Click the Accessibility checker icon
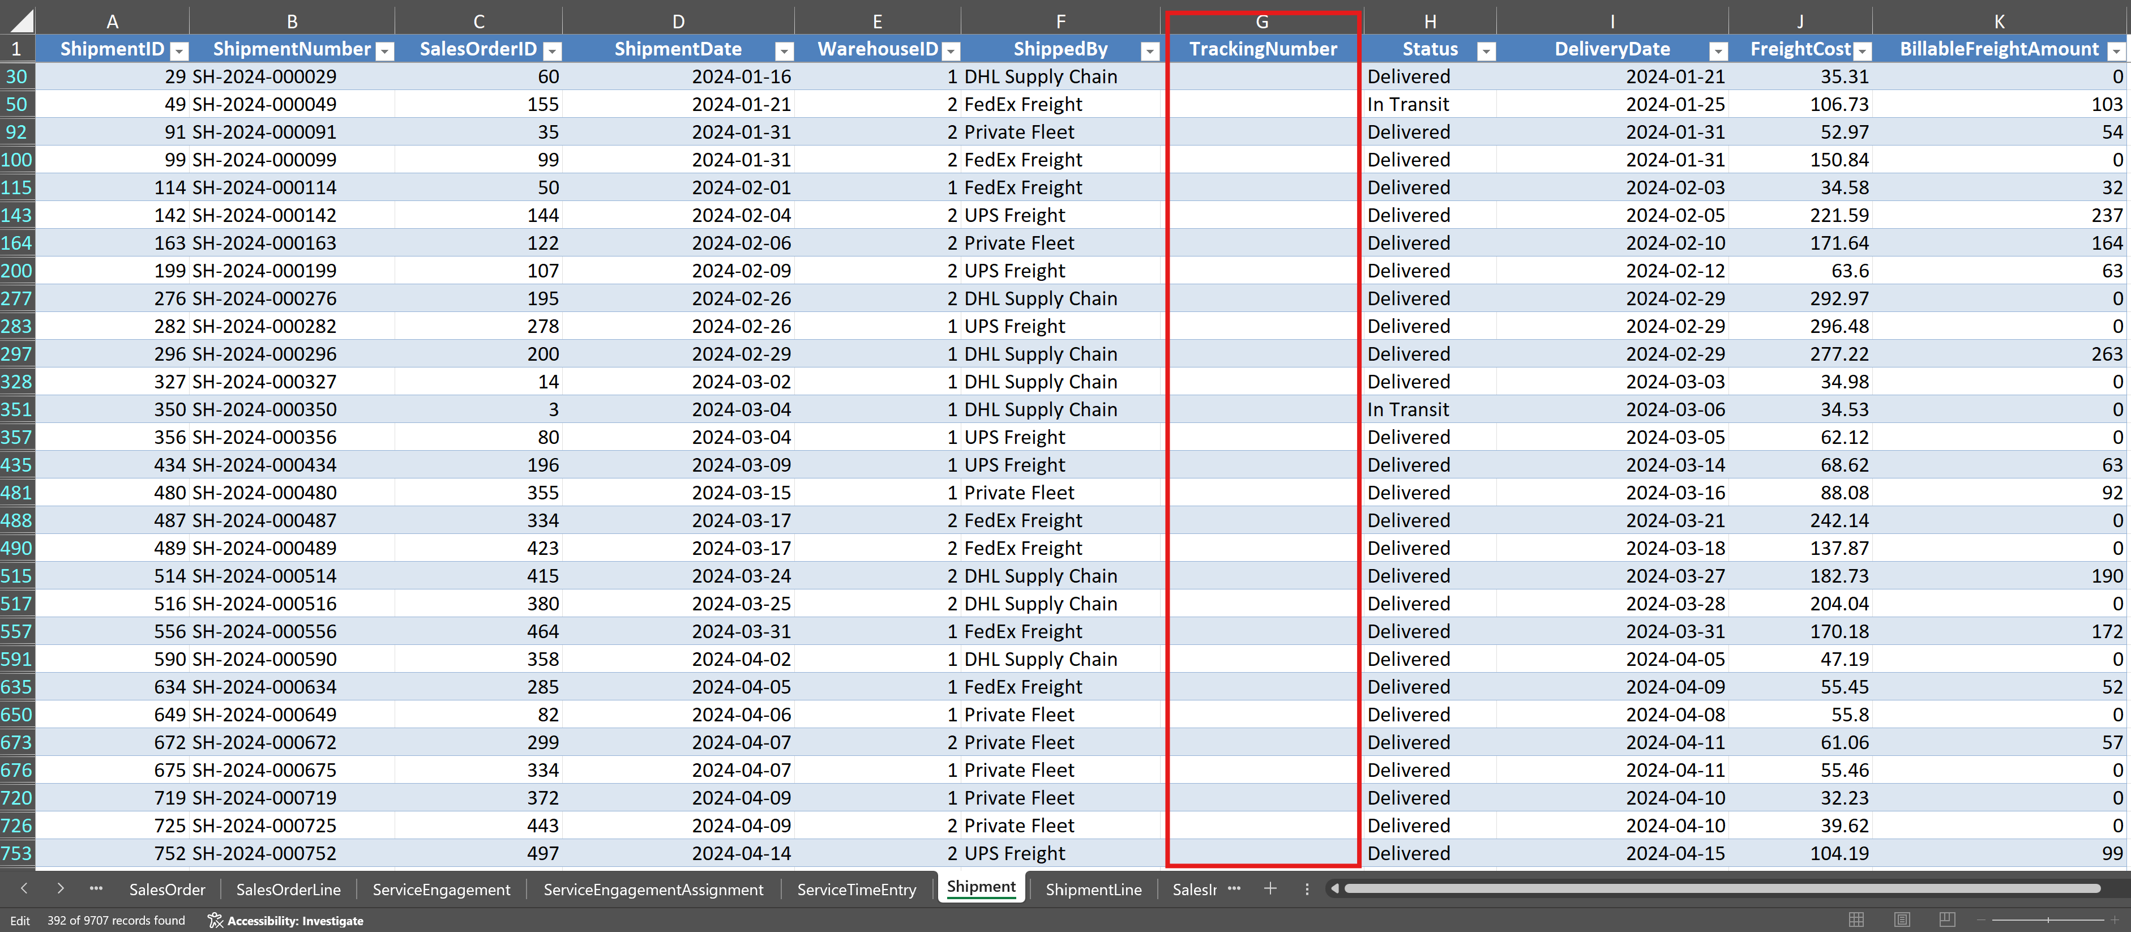The image size is (2131, 932). 215,921
